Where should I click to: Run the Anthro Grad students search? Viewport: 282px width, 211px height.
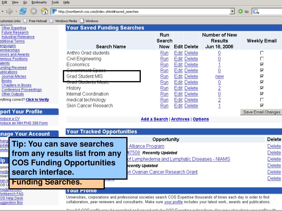coord(164,53)
